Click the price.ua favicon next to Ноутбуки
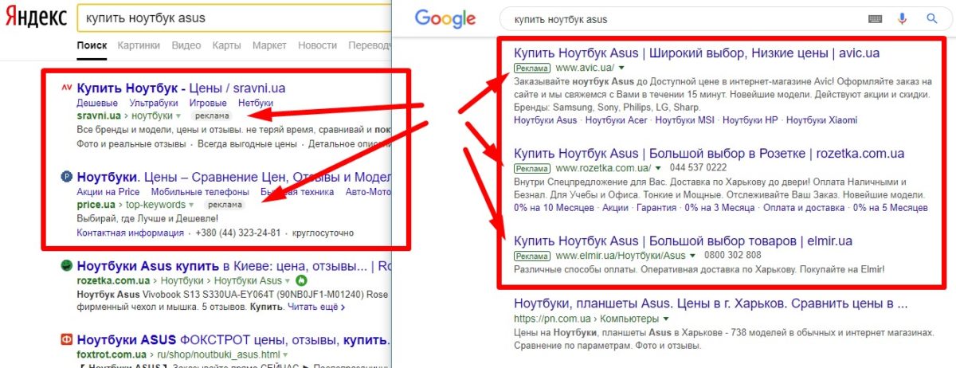 (66, 177)
